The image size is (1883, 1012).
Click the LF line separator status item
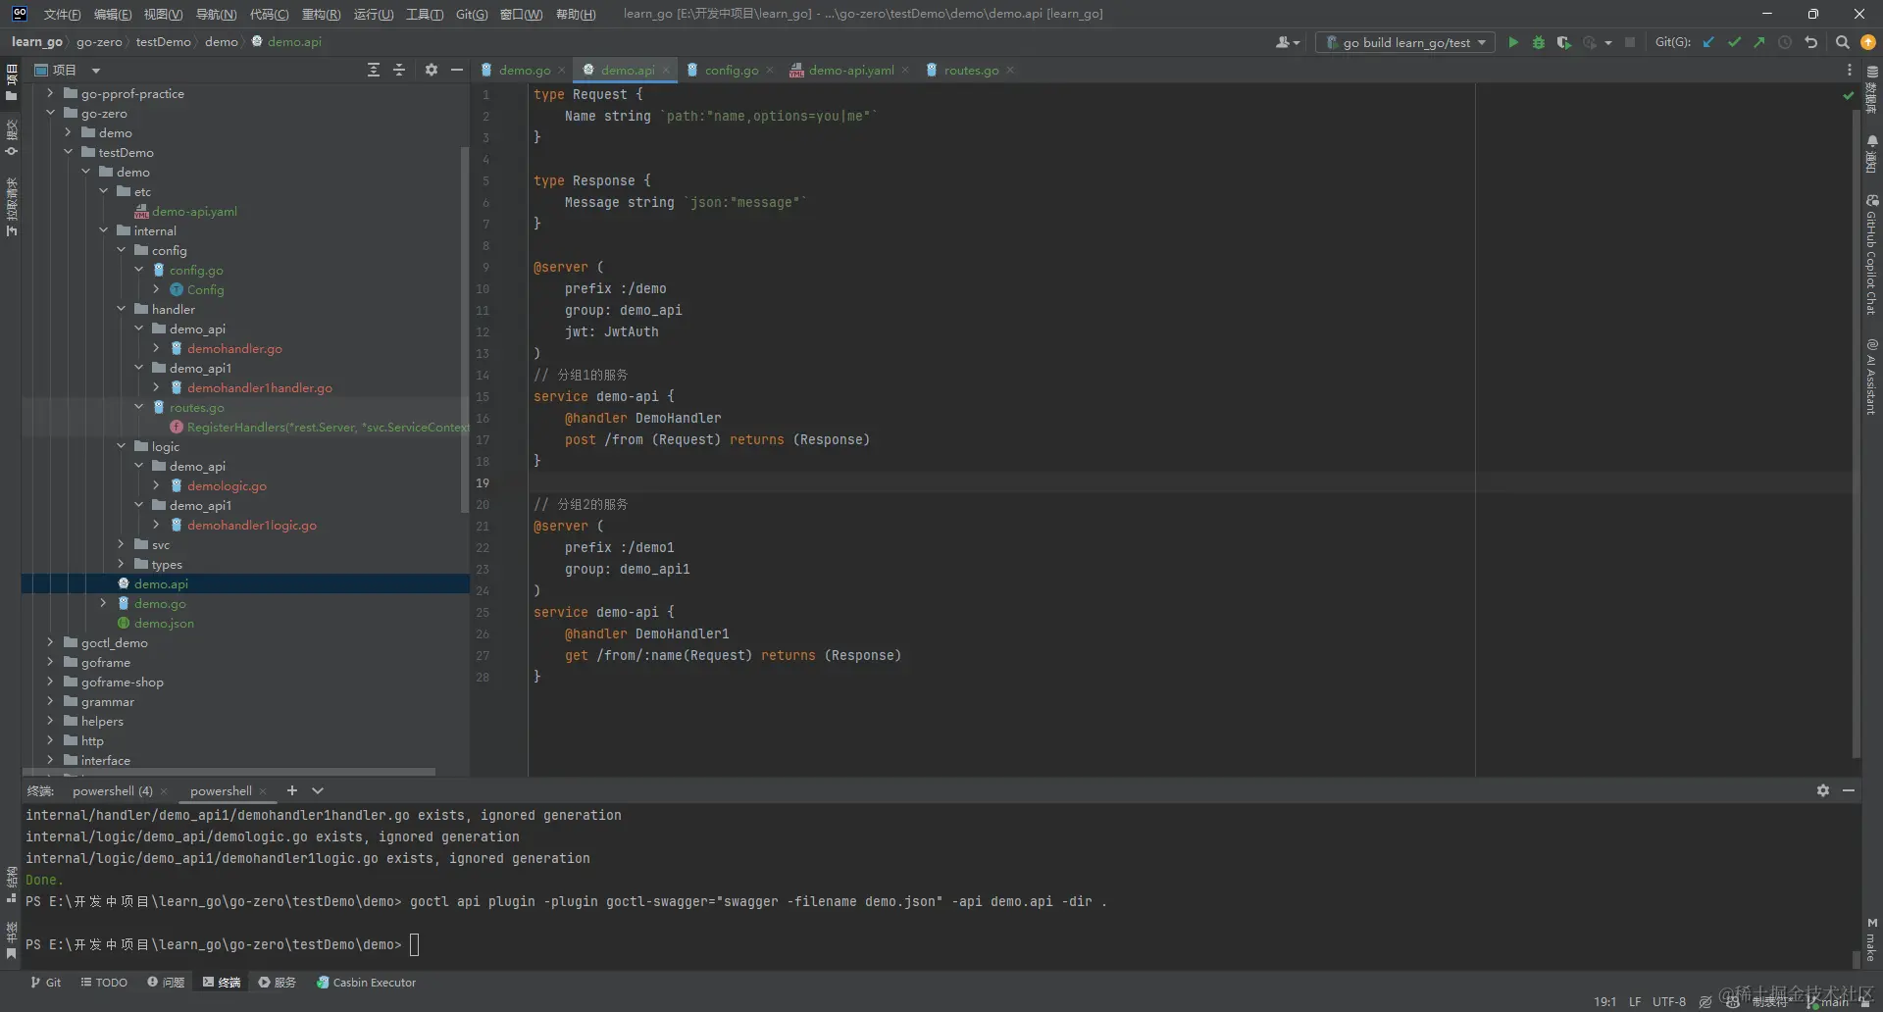coord(1635,1001)
